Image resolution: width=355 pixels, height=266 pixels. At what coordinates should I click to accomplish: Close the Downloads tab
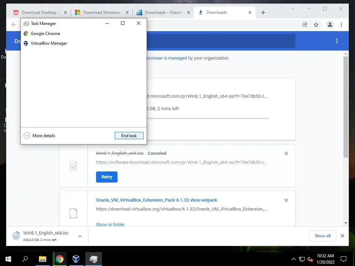click(x=250, y=12)
